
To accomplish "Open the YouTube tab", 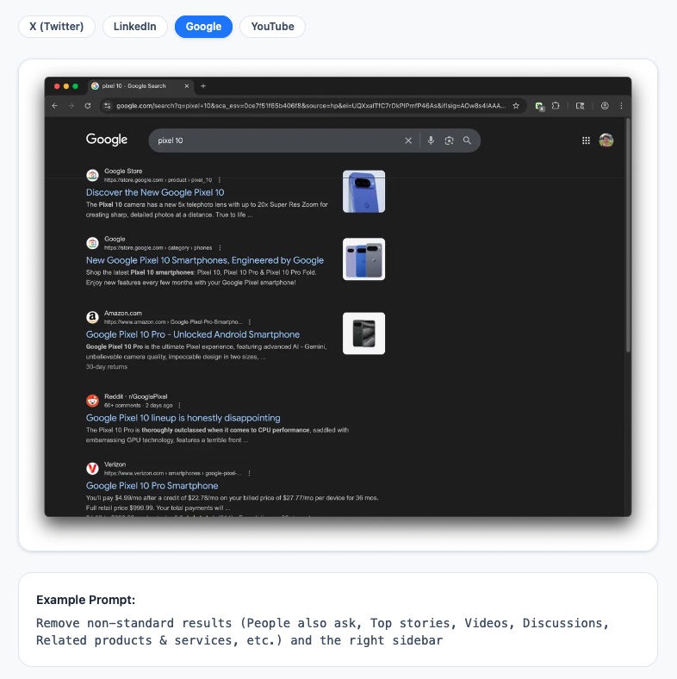I will point(272,27).
